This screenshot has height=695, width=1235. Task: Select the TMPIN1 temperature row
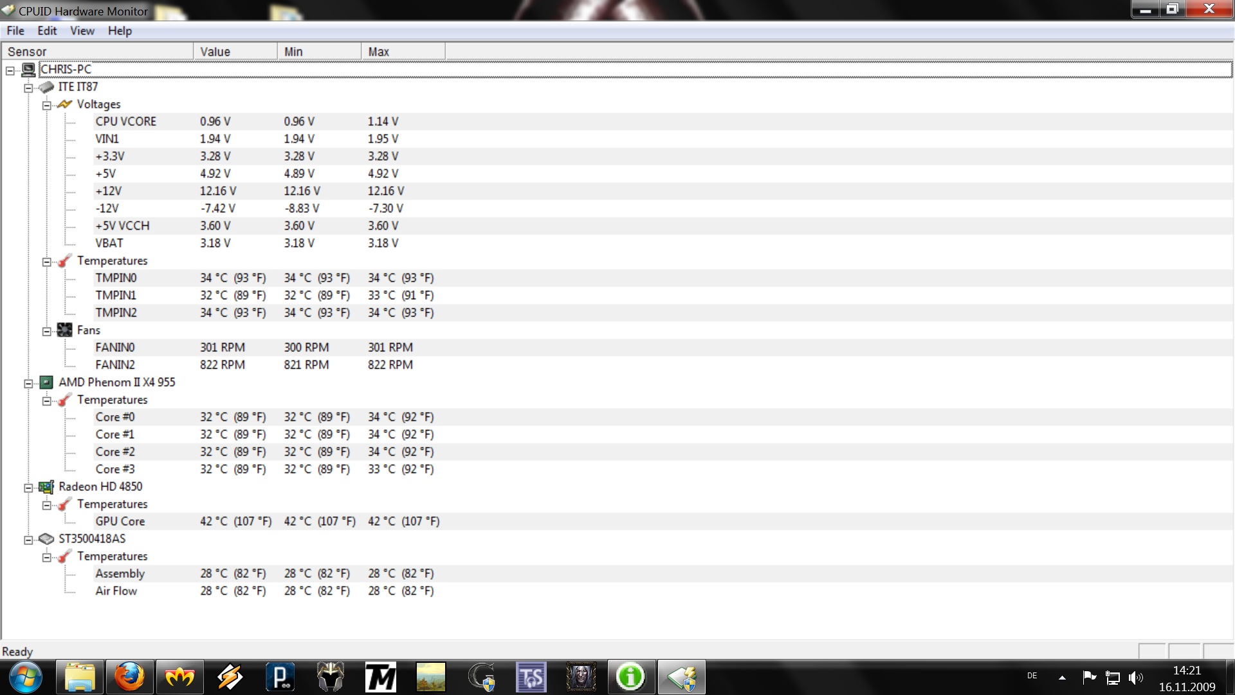pyautogui.click(x=663, y=295)
